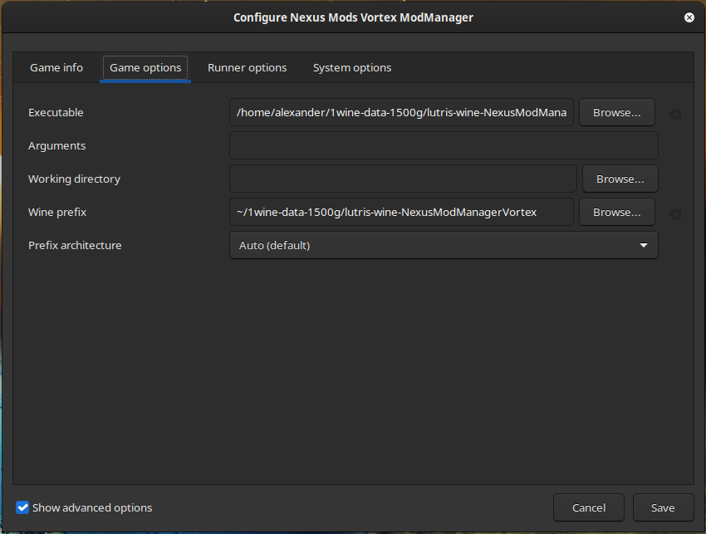The height and width of the screenshot is (534, 706).
Task: Click the empty Working directory field
Action: coord(403,179)
